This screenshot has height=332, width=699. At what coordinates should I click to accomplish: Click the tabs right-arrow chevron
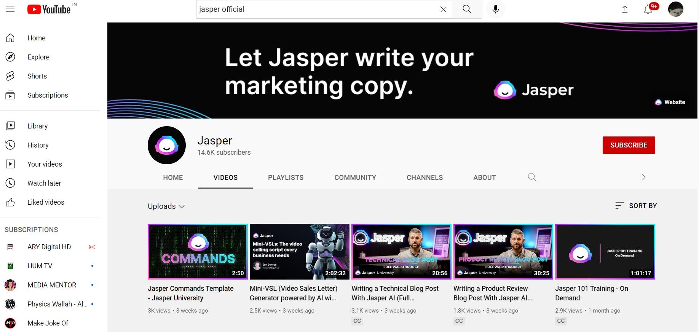click(x=643, y=177)
